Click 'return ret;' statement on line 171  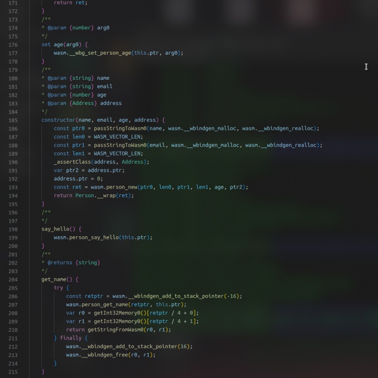pos(71,3)
